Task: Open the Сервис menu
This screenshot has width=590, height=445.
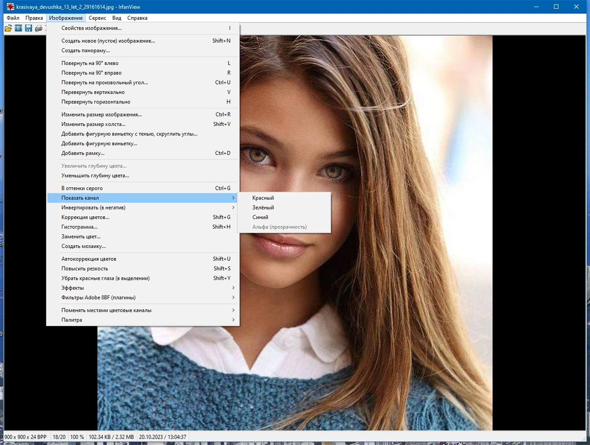Action: point(97,18)
